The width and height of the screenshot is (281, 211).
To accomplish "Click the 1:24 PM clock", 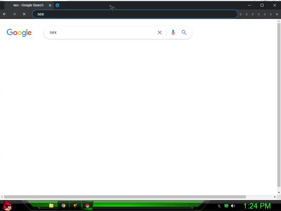I will click(x=257, y=206).
